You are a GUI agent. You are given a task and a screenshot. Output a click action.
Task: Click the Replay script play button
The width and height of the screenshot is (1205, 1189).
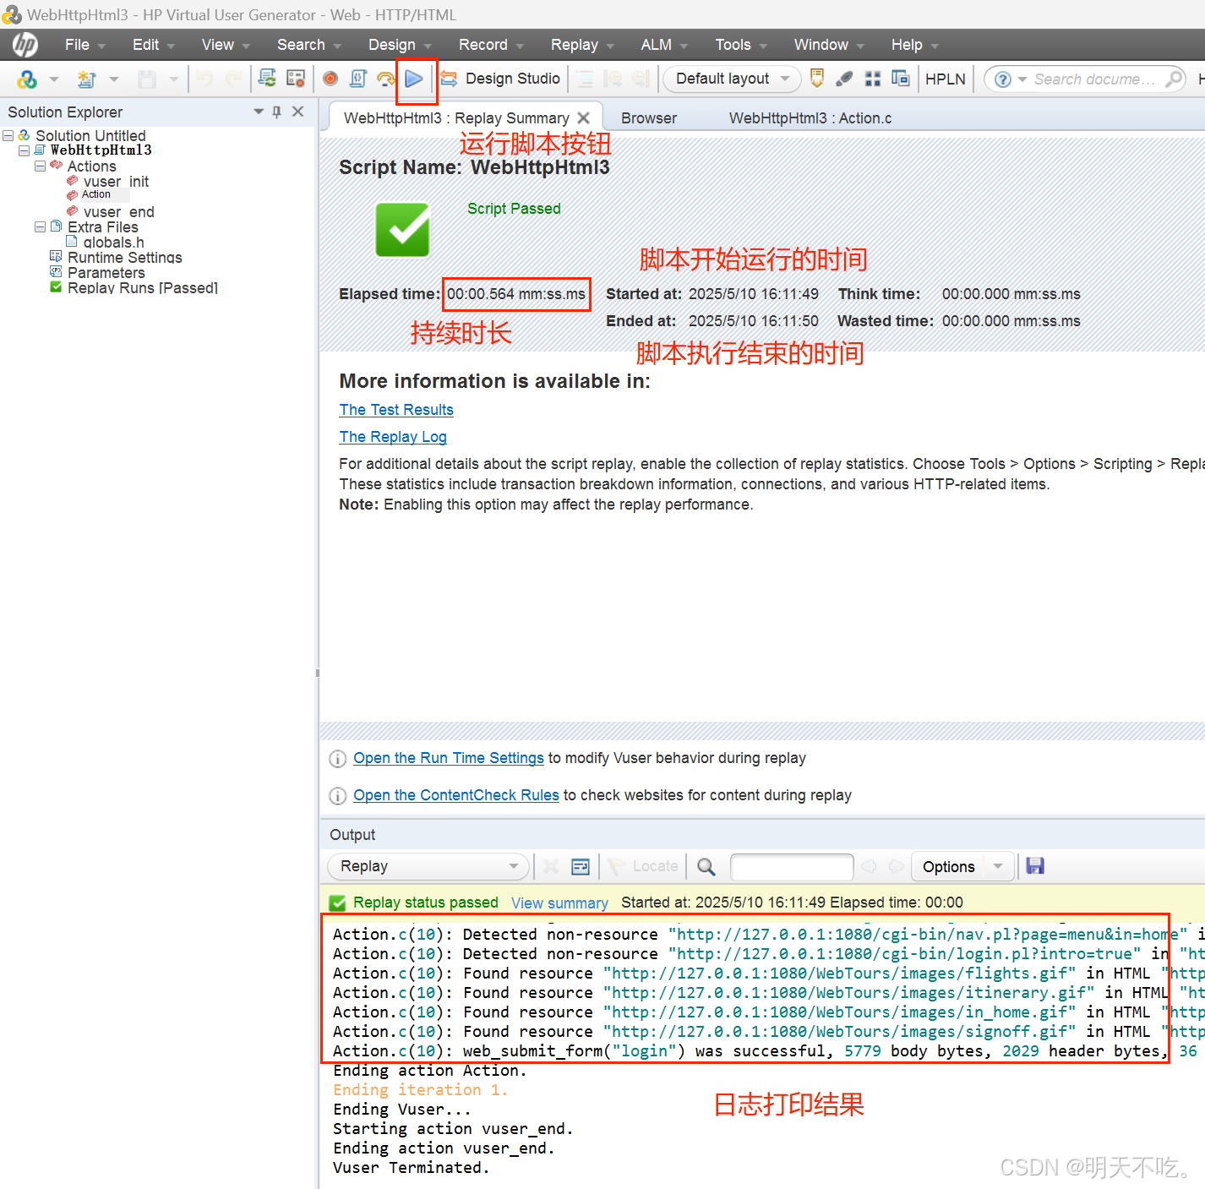pyautogui.click(x=414, y=79)
